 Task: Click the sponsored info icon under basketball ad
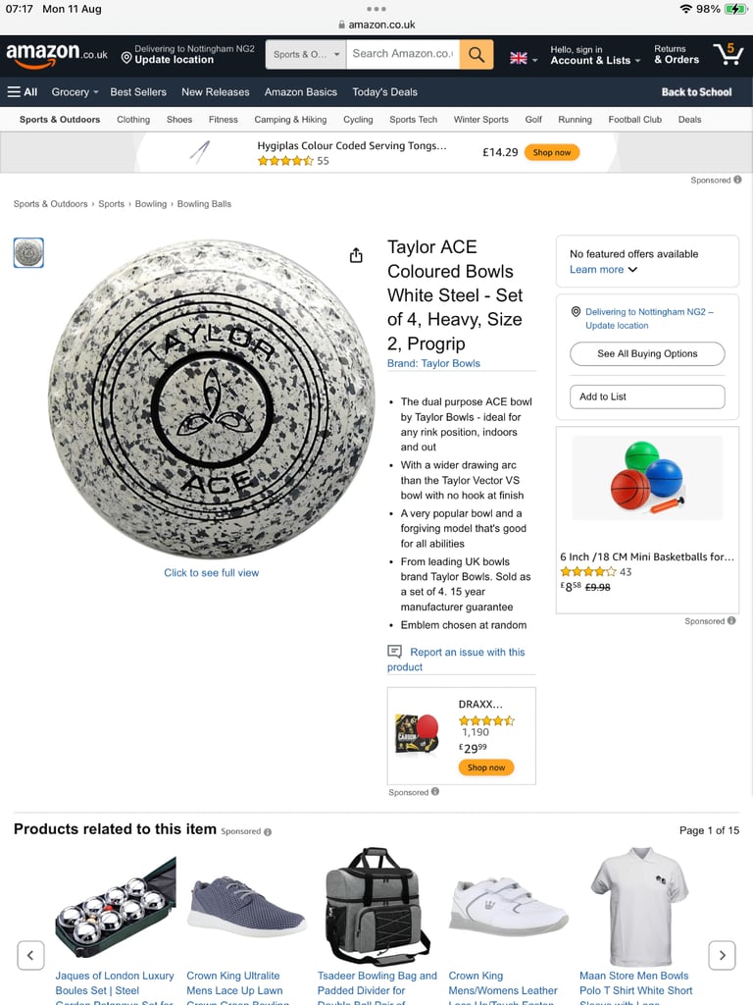pyautogui.click(x=731, y=620)
